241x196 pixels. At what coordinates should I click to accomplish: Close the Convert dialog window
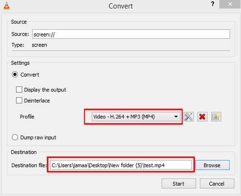[x=230, y=4]
